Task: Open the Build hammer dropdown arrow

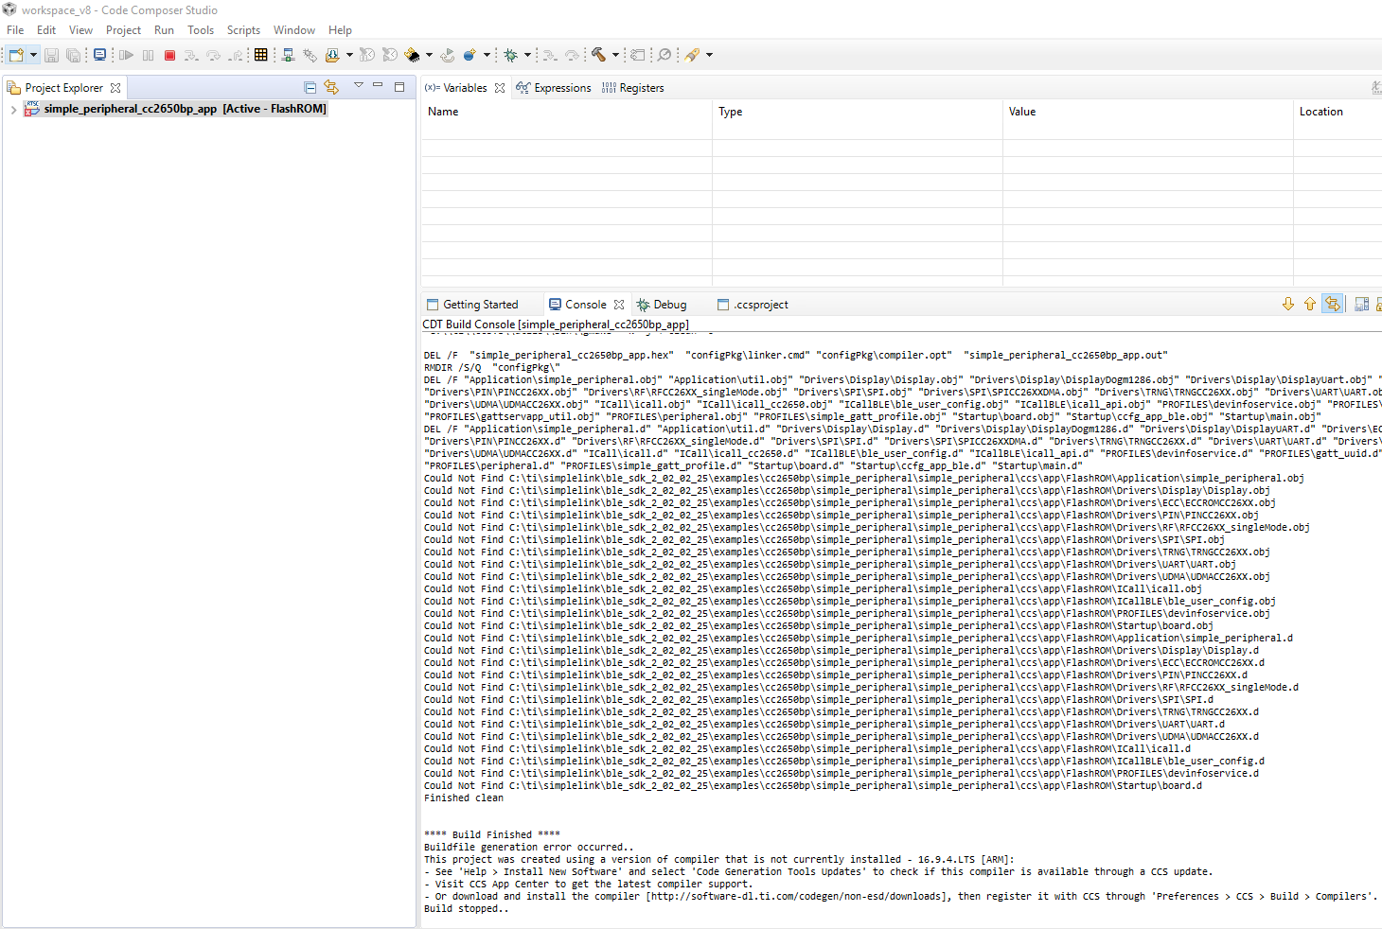Action: tap(615, 55)
